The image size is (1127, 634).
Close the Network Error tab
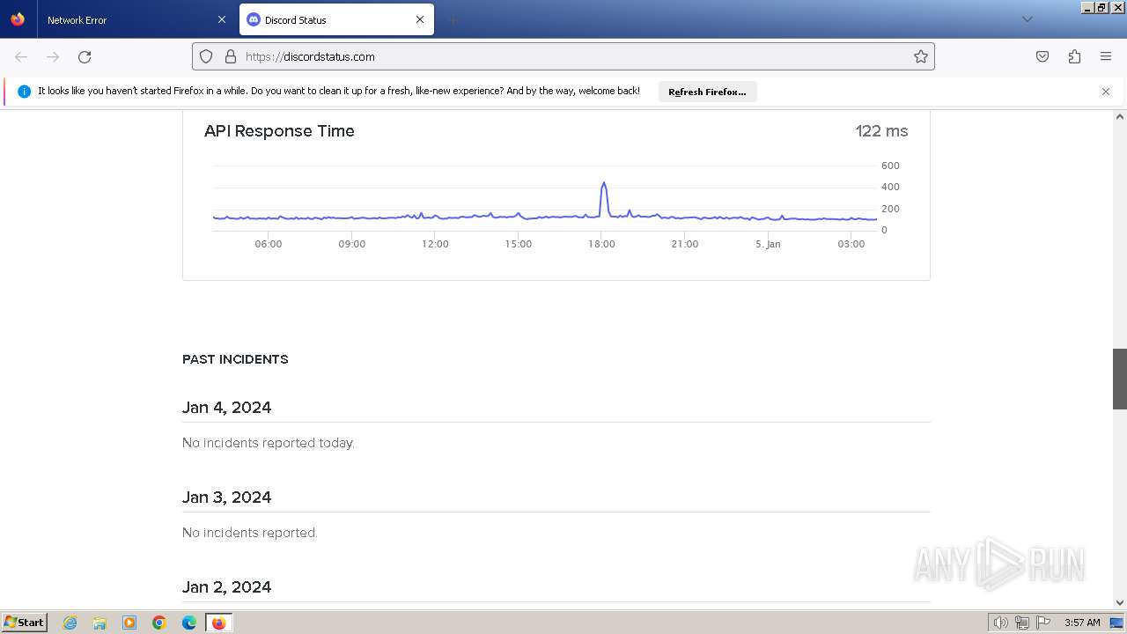click(222, 19)
